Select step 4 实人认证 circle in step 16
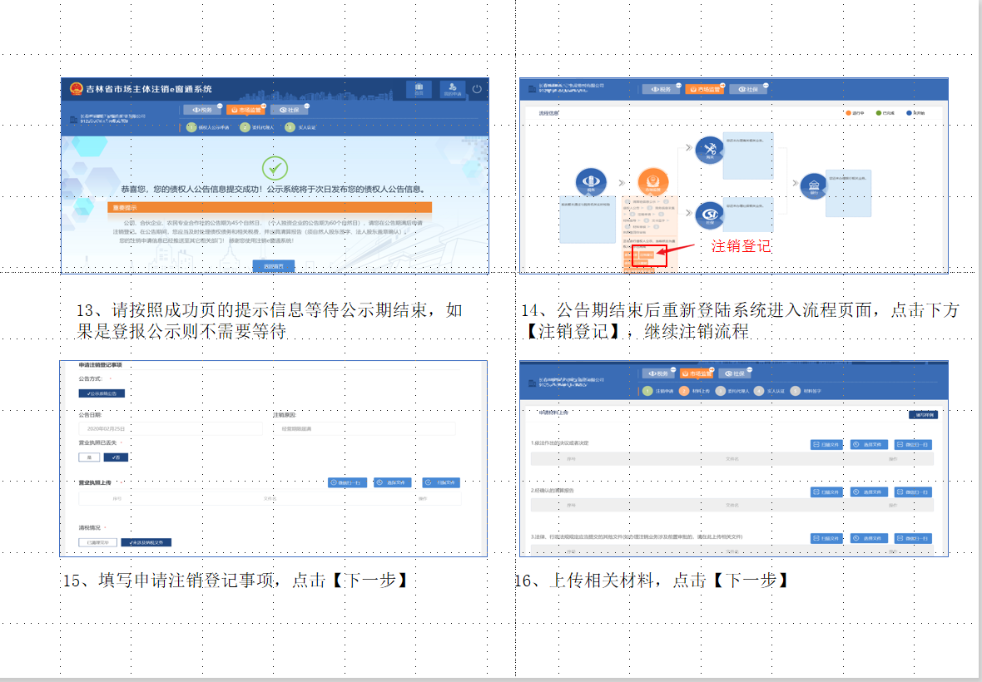The image size is (982, 682). (759, 391)
